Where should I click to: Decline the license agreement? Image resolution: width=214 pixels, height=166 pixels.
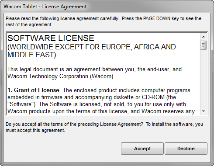pyautogui.click(x=186, y=149)
